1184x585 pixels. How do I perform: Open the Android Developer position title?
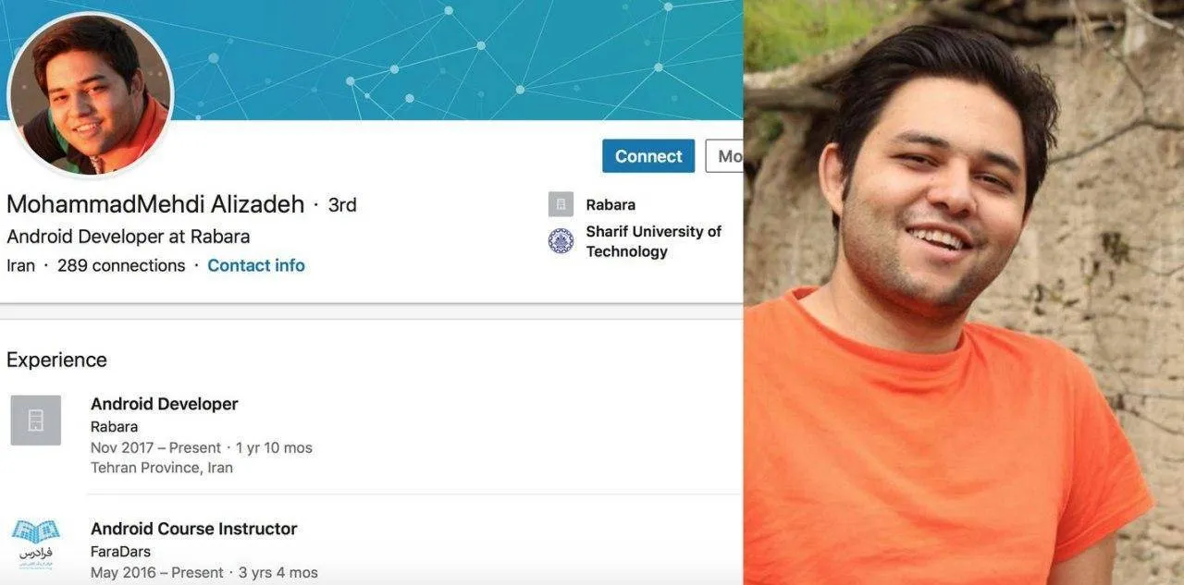(165, 404)
